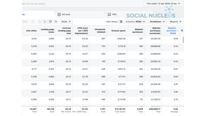
Task: Open the Reports dropdown menu
Action: click(x=175, y=22)
